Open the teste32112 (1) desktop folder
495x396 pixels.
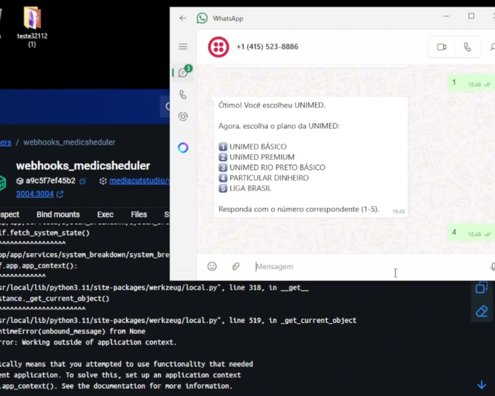pos(32,27)
